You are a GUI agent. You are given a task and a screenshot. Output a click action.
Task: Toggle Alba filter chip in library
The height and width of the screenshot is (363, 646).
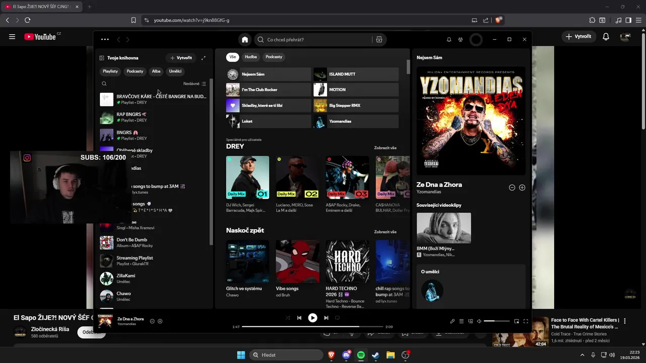[x=156, y=71]
